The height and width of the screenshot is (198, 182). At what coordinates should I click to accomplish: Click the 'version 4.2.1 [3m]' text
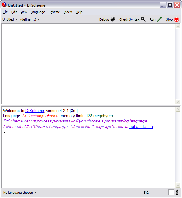(x=62, y=111)
